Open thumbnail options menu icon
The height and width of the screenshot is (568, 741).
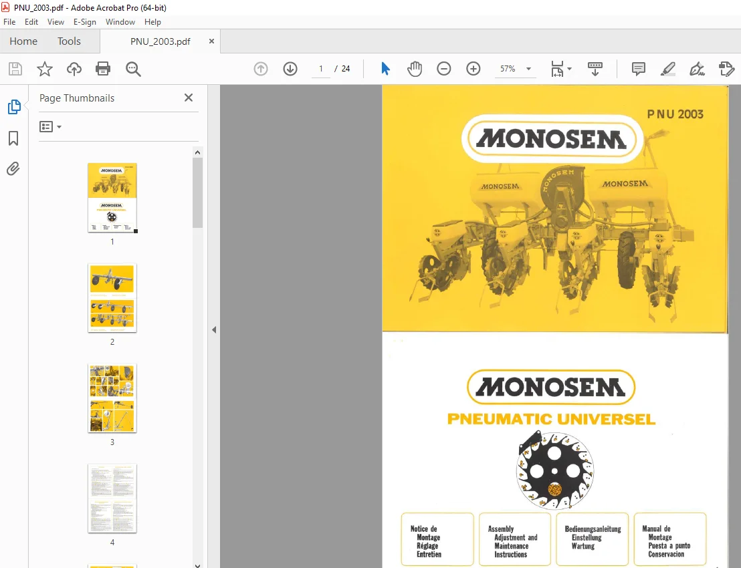(x=51, y=126)
